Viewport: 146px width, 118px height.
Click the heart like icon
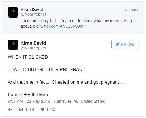click(42, 109)
